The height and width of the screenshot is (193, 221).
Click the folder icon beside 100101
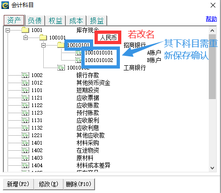[43, 38]
